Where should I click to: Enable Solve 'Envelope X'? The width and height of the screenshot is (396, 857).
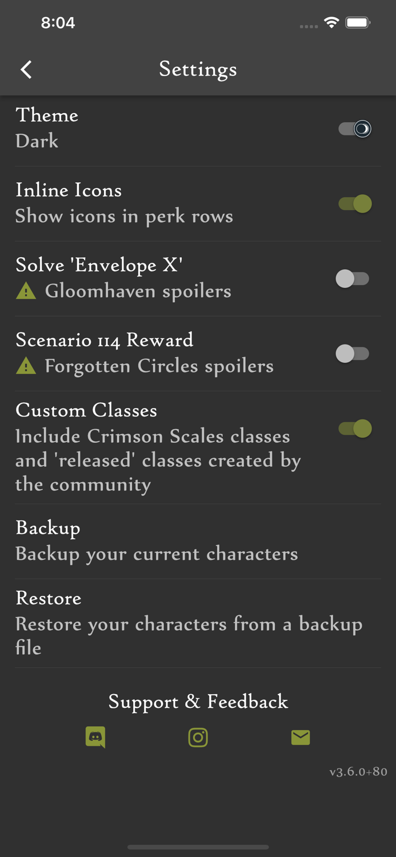pos(354,278)
